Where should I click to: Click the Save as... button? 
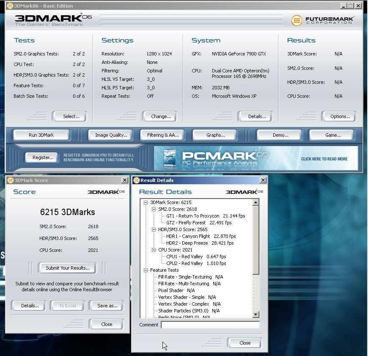(106, 306)
